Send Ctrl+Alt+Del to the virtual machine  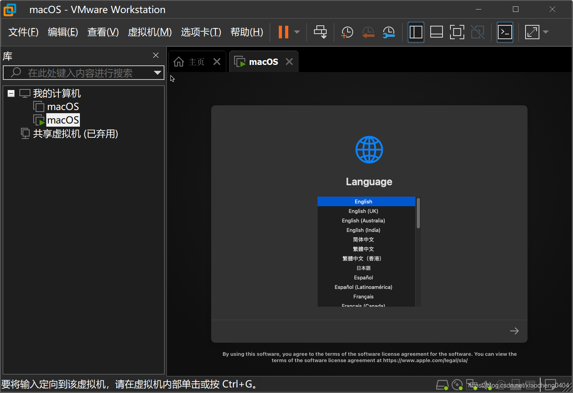click(320, 32)
